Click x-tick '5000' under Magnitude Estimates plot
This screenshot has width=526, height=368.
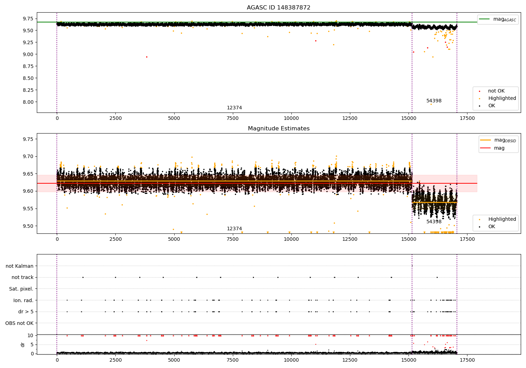tap(174, 239)
